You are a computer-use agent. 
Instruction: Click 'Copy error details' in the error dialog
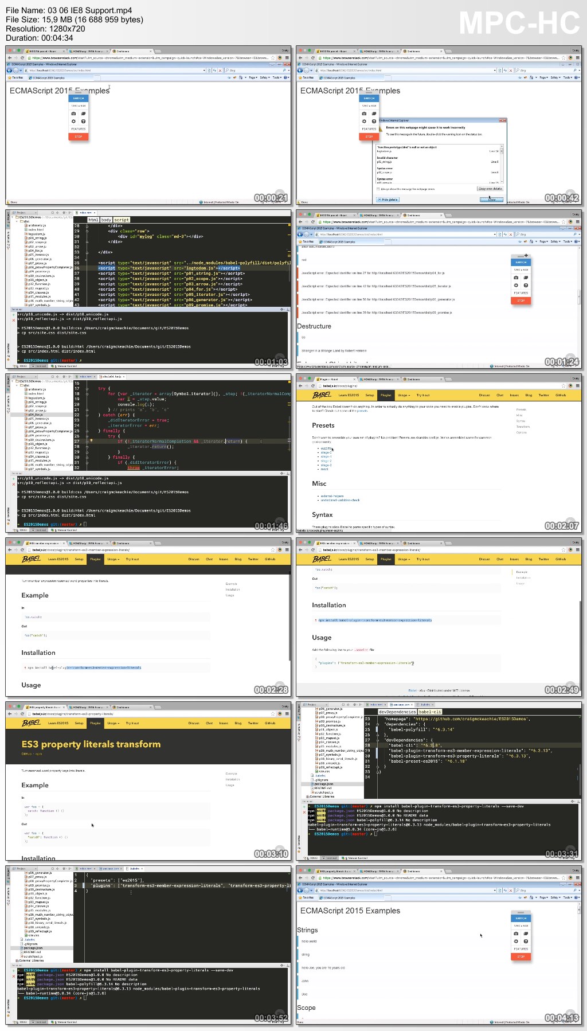click(490, 189)
